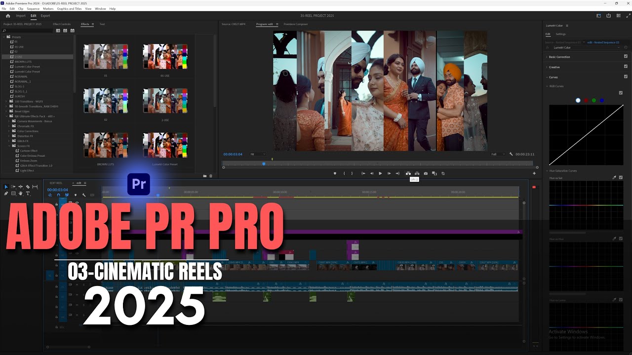The height and width of the screenshot is (355, 632).
Task: Expand the Basic Correction section
Action: (547, 57)
